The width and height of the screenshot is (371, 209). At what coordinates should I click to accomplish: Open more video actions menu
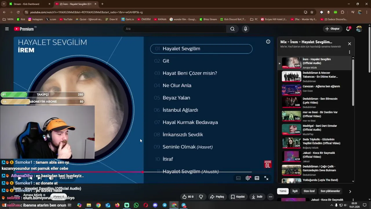pos(270,197)
